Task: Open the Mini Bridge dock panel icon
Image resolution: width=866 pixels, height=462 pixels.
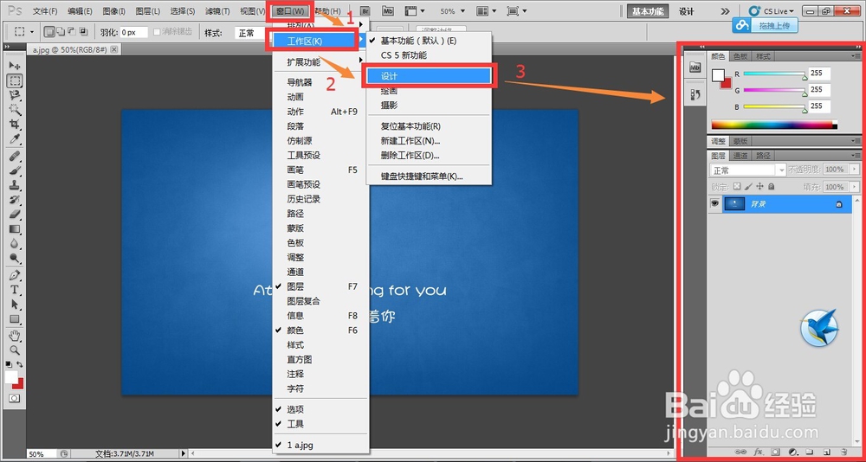Action: (695, 67)
